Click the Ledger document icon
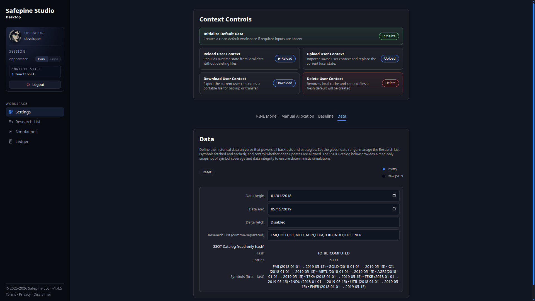 (11, 142)
